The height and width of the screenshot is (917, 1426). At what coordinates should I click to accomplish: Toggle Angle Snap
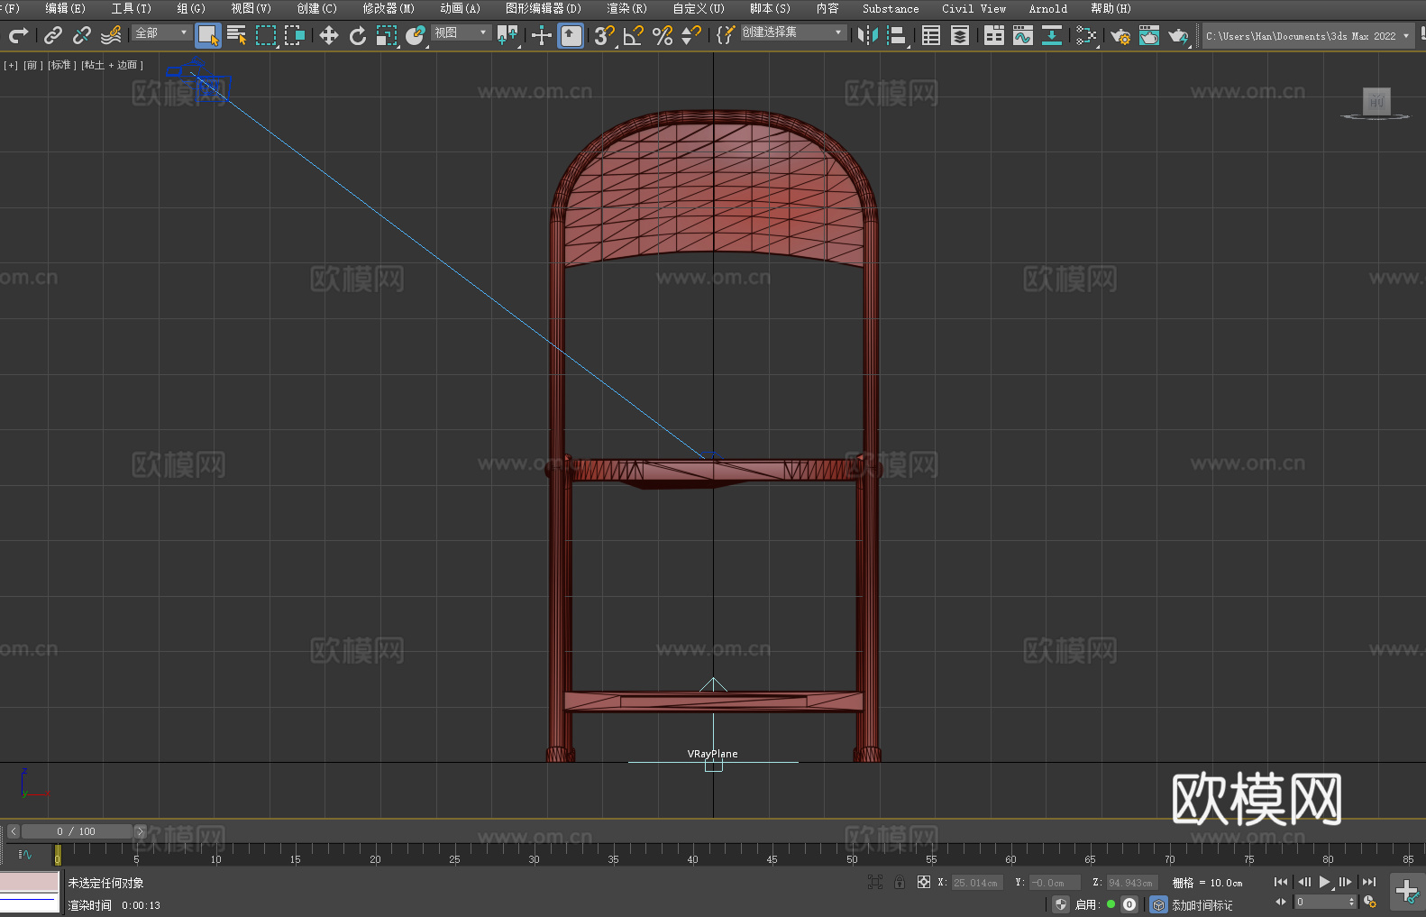click(x=634, y=35)
